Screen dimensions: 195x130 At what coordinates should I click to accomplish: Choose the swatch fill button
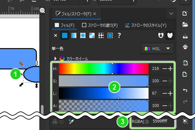[x=110, y=35]
